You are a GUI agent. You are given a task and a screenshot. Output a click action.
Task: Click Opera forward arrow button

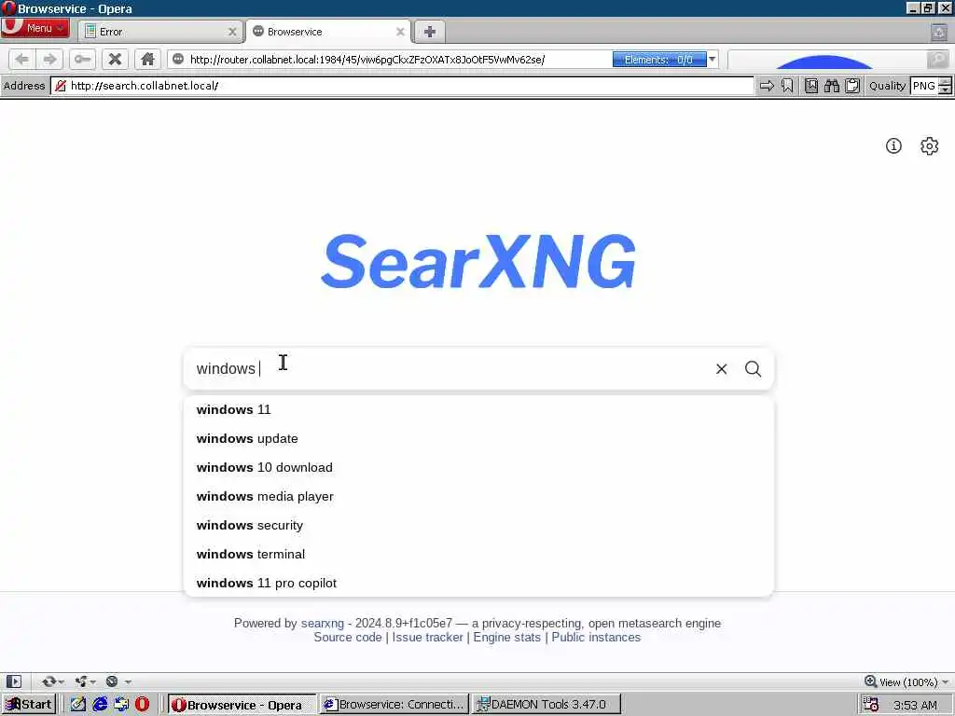tap(50, 59)
